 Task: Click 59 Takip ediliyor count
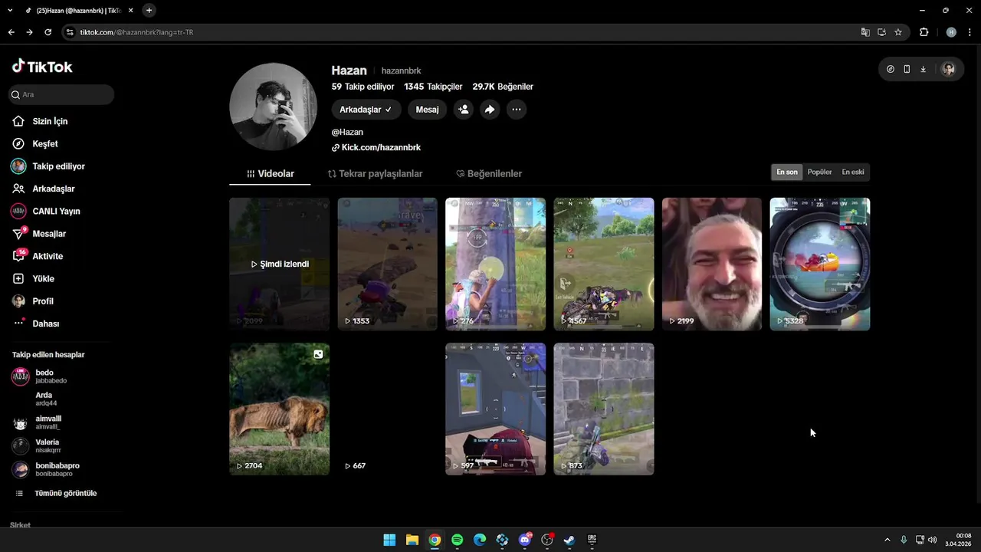point(363,87)
